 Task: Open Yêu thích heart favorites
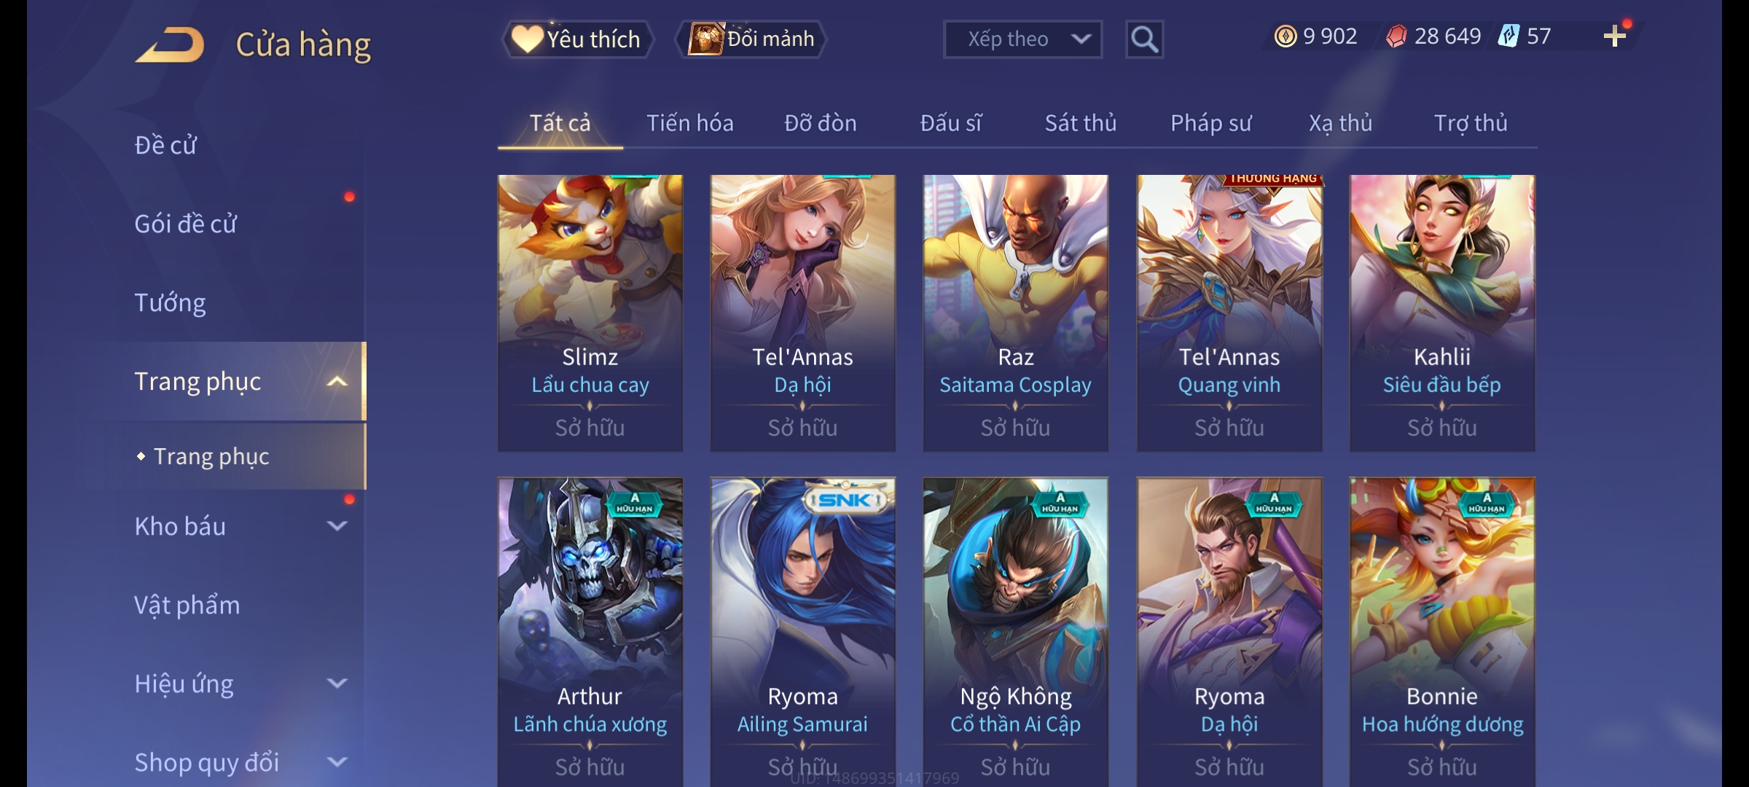(x=578, y=39)
